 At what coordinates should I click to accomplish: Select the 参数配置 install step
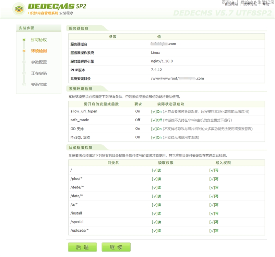tap(39, 62)
